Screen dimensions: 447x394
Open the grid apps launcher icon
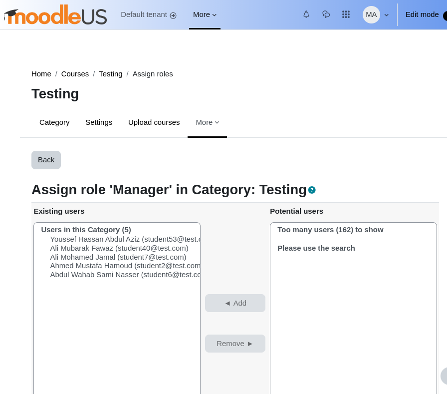[x=346, y=14]
